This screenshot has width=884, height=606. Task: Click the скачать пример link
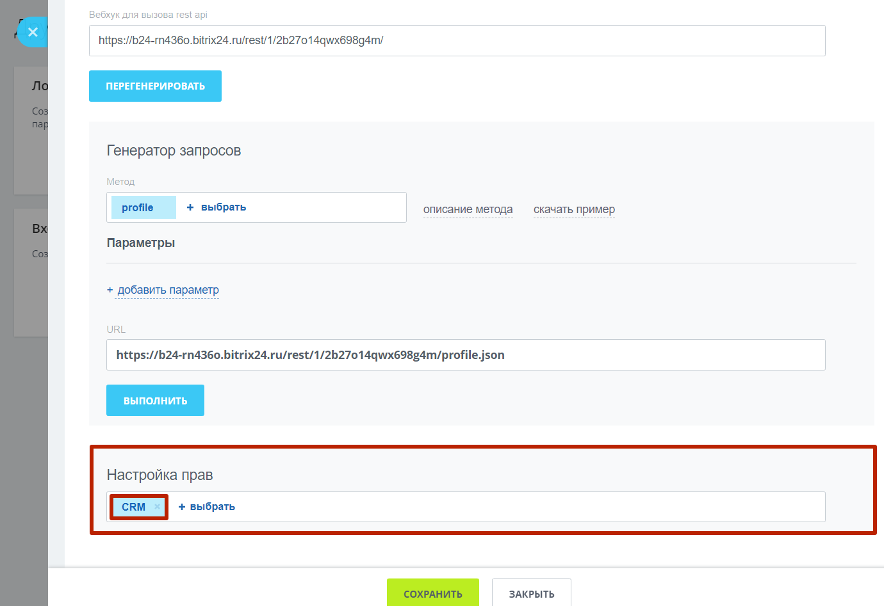574,209
